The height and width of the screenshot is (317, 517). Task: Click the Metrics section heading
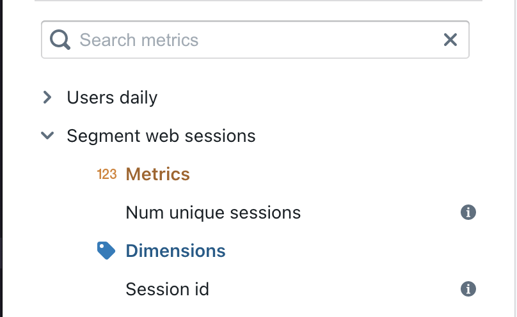pos(157,174)
